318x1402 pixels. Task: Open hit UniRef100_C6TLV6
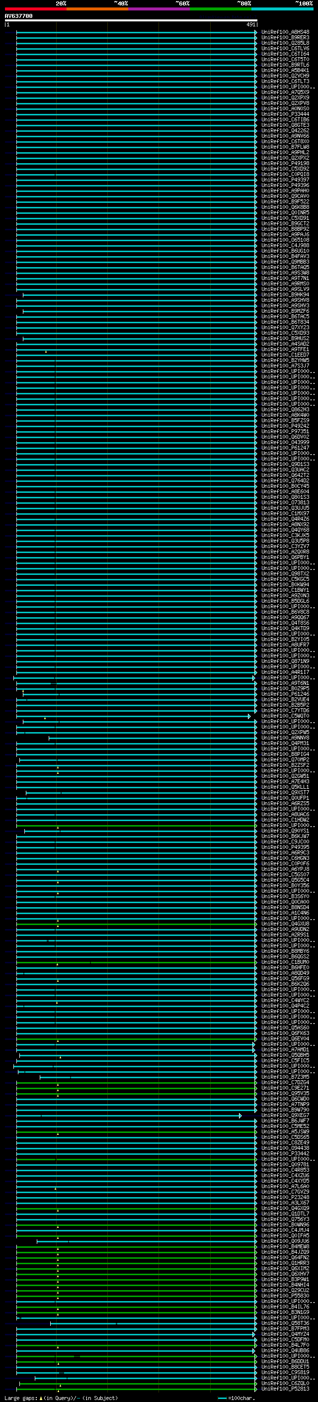tap(285, 48)
